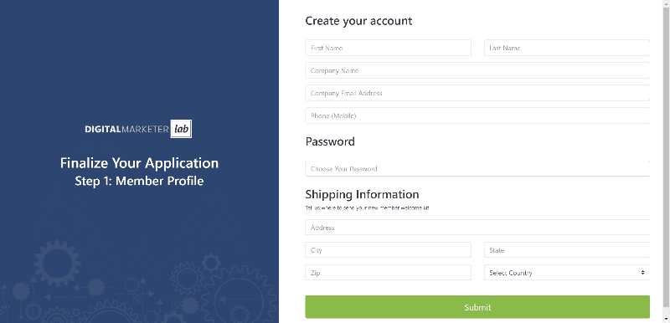Click the Phone (Mobile) field
The image size is (670, 323).
(x=477, y=115)
